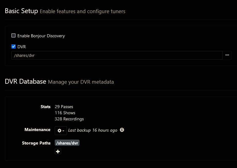Screen dimensions: 237x168
Task: Click the '116 Shows' stat
Action: [65, 113]
